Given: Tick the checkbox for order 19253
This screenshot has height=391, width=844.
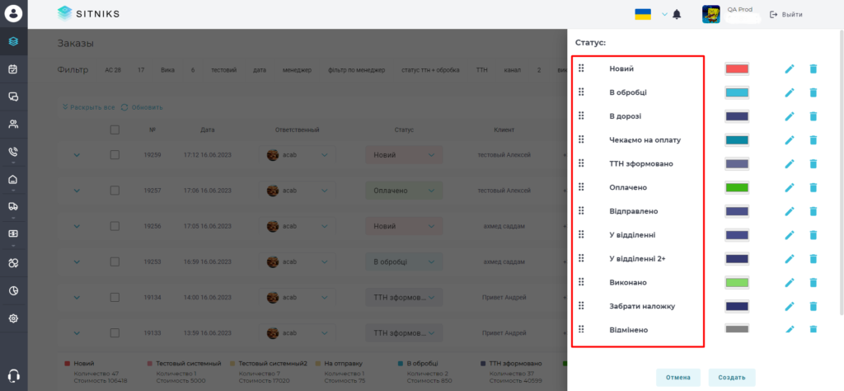Looking at the screenshot, I should click(115, 261).
